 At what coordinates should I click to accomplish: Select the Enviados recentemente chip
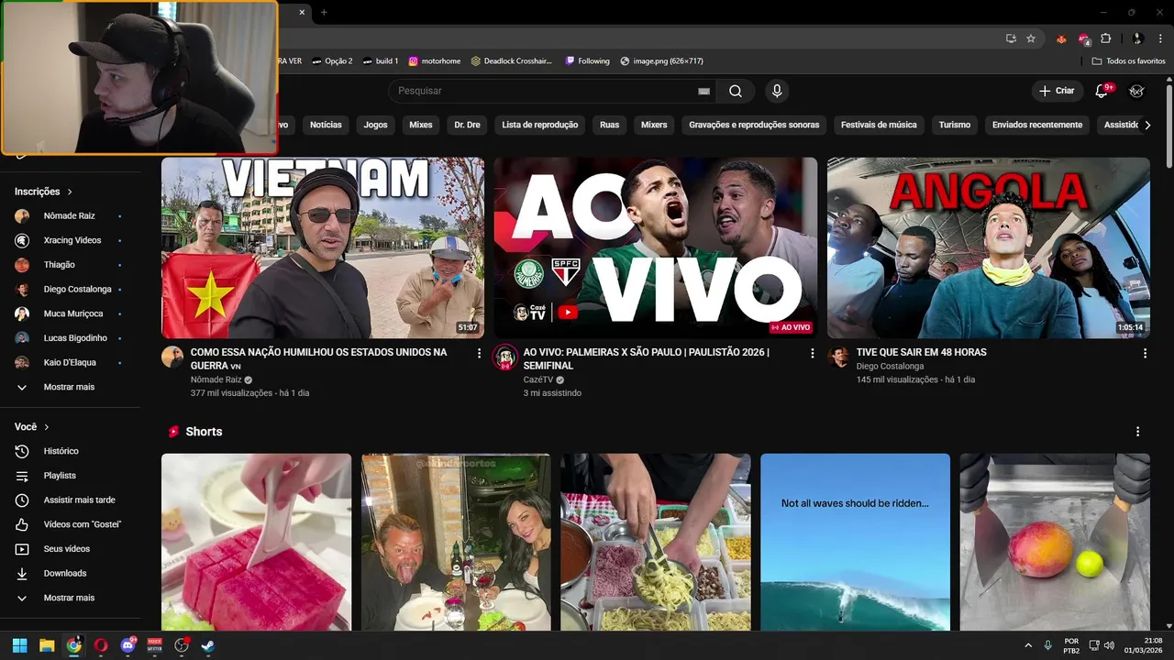(1037, 125)
